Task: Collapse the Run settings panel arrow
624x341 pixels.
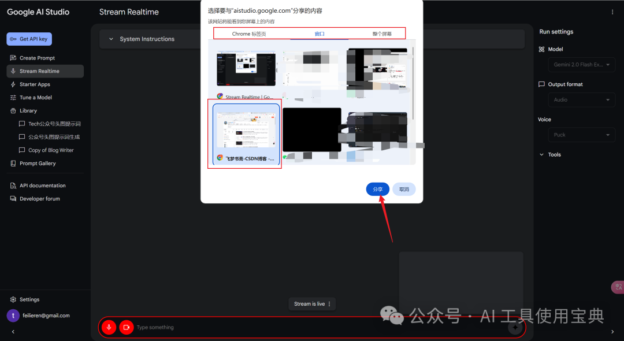Action: tap(612, 331)
